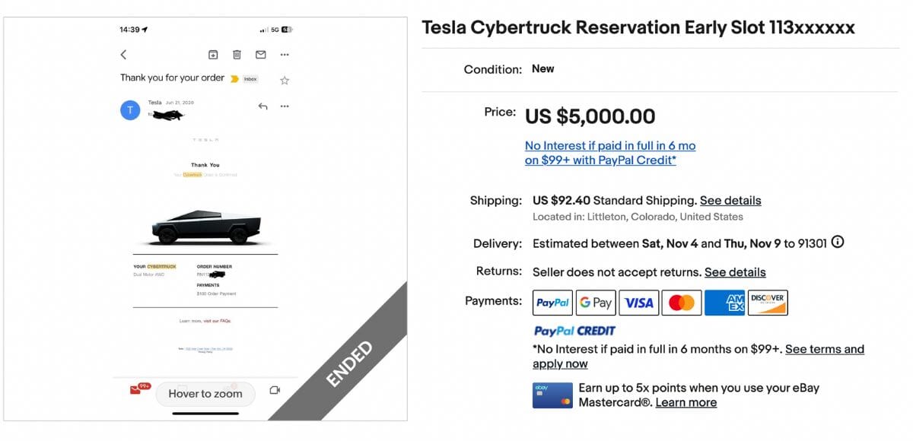Click the archive email icon
The width and height of the screenshot is (913, 441).
tap(213, 55)
